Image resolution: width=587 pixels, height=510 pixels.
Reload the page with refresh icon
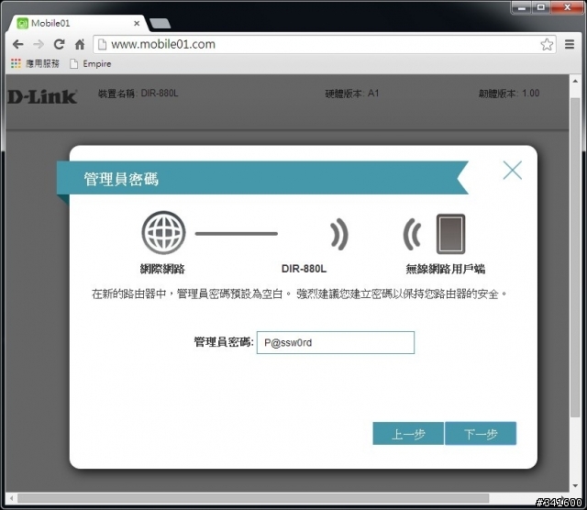pyautogui.click(x=59, y=45)
